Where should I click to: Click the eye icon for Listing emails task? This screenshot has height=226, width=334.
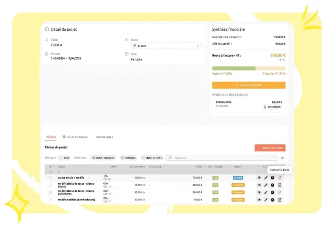(x=259, y=178)
